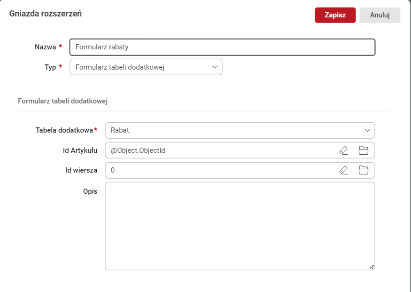This screenshot has height=292, width=411.
Task: Click the 'Opis' label text
Action: tap(90, 191)
